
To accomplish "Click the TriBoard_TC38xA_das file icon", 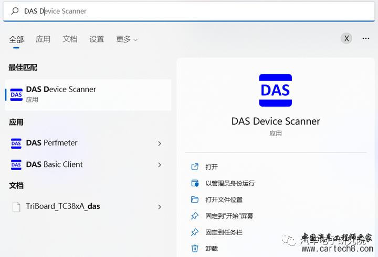I will (x=16, y=207).
